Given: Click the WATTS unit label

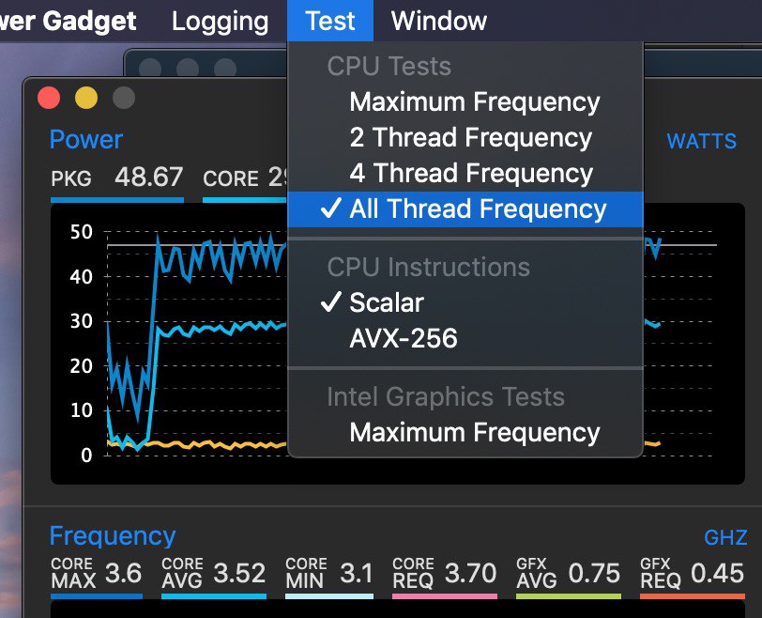Looking at the screenshot, I should (x=701, y=142).
